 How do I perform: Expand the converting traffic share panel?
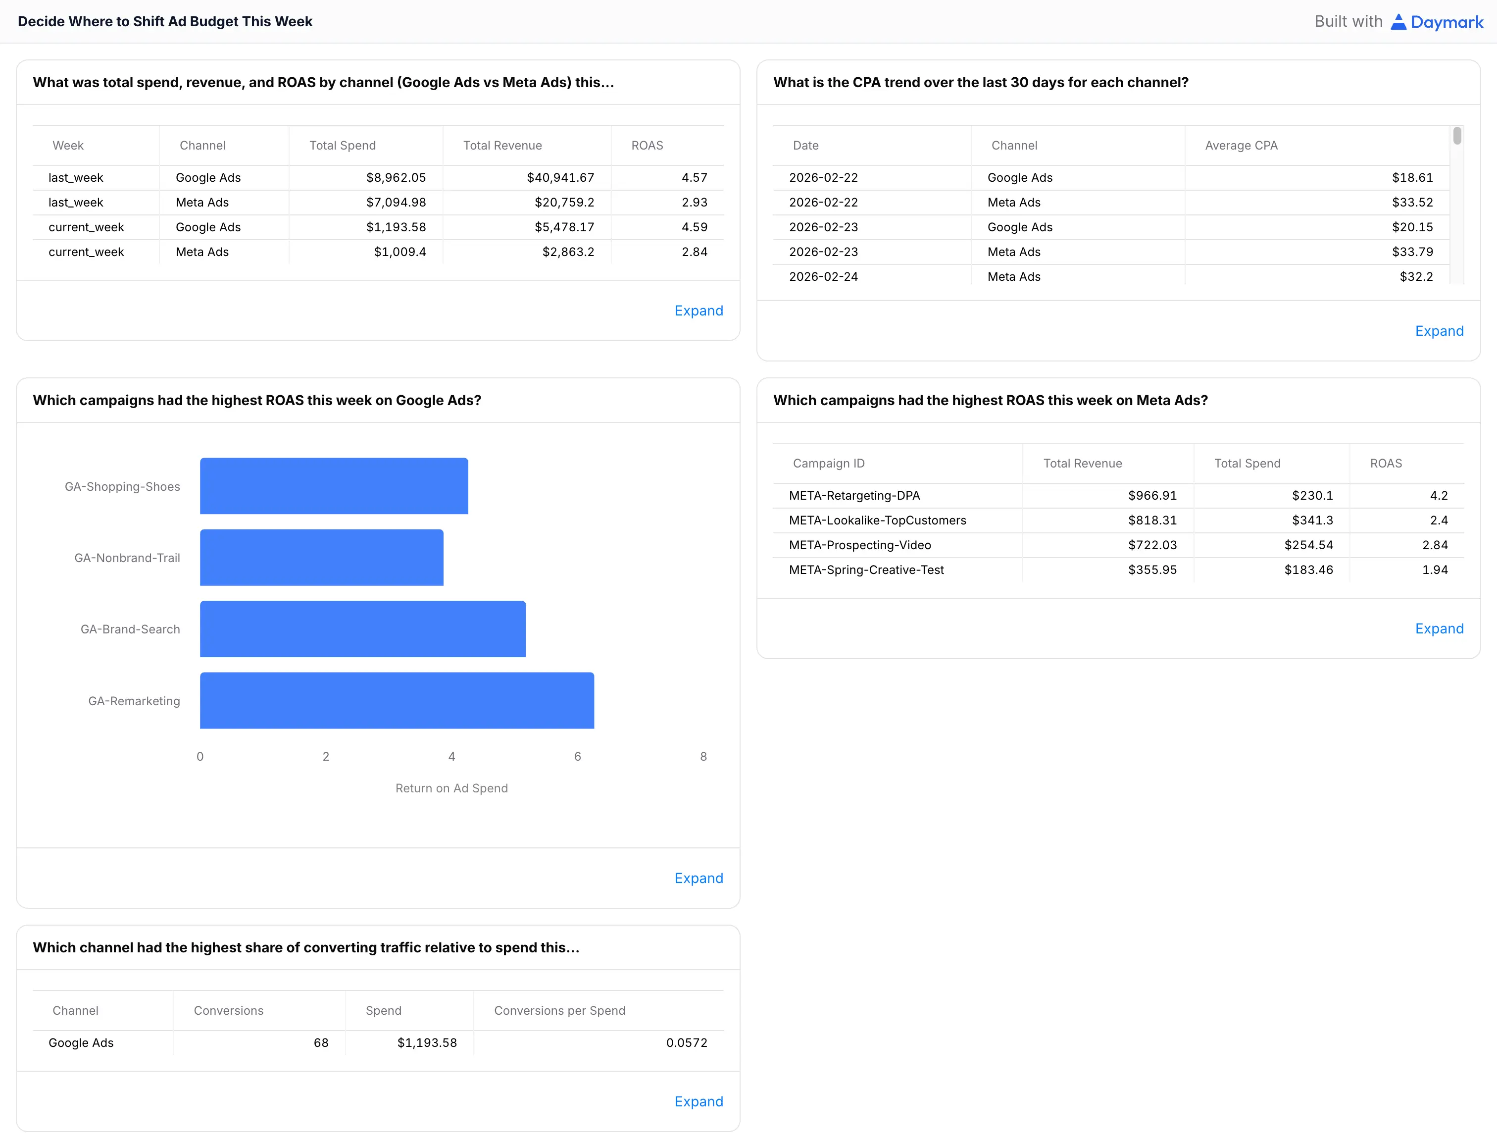tap(699, 1101)
